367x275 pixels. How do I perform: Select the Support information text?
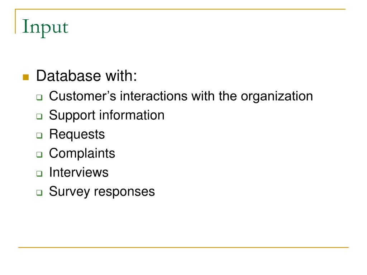(x=107, y=116)
